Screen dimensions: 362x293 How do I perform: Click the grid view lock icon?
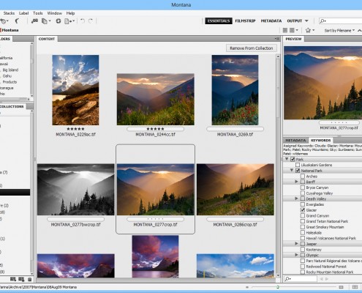[355, 287]
